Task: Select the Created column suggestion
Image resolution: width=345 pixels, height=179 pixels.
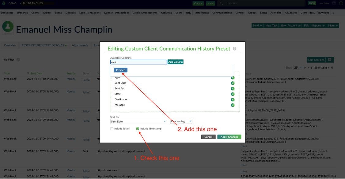Action: (x=120, y=70)
